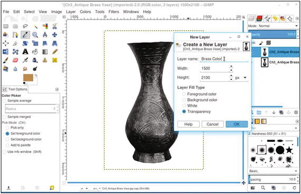Select the Airbrush tool
Viewport: 301px width, 194px height.
click(25, 60)
